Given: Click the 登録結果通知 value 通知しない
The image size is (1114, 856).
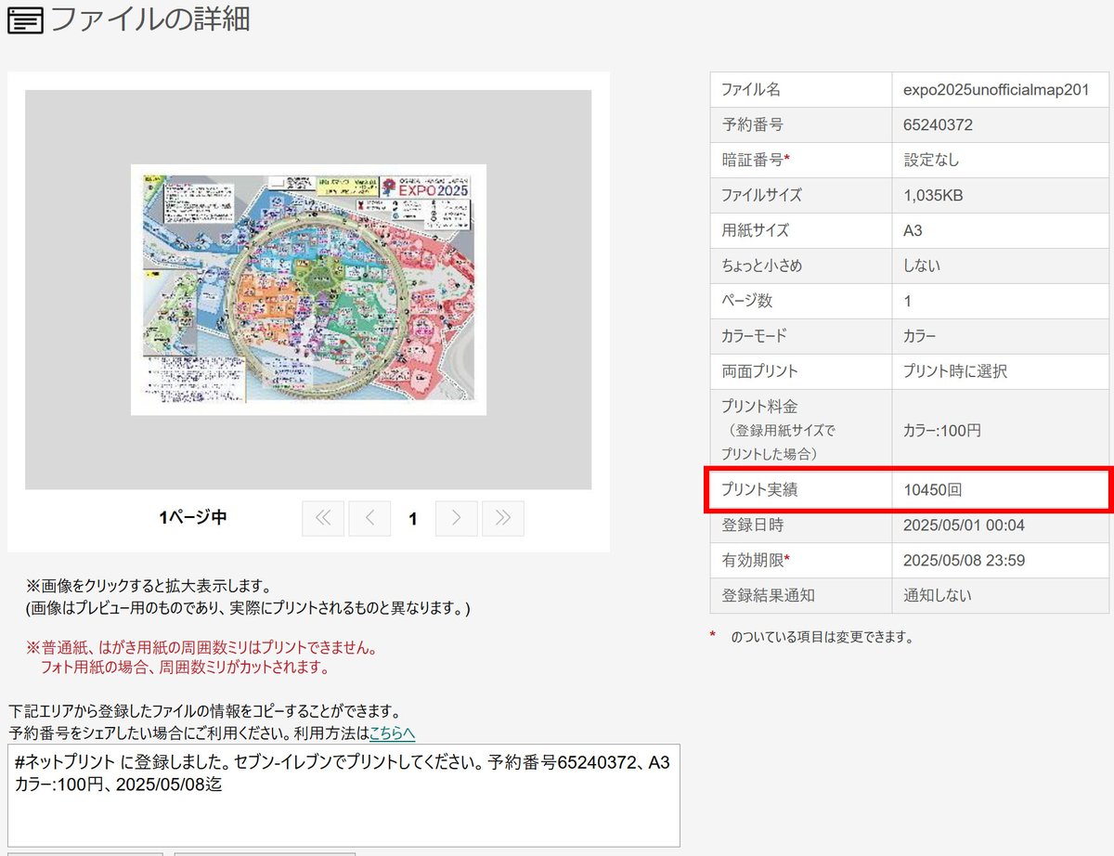Looking at the screenshot, I should [x=938, y=596].
